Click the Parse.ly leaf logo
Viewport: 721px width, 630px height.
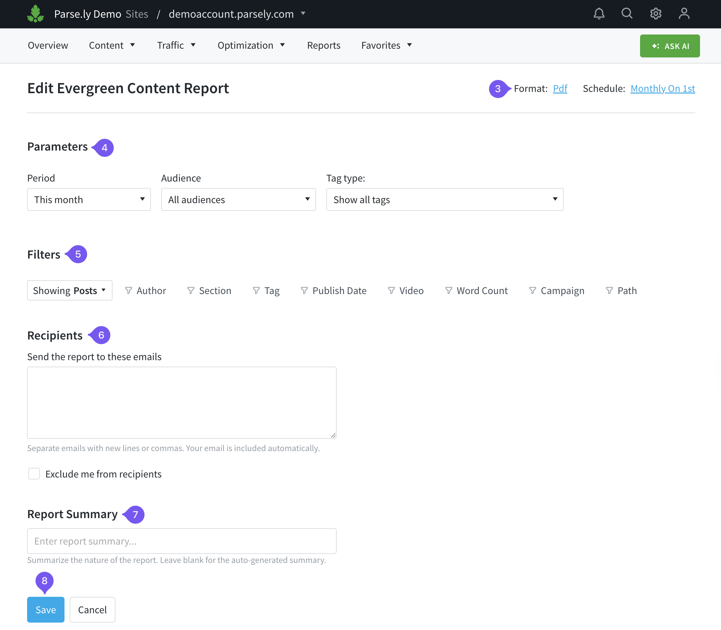35,14
